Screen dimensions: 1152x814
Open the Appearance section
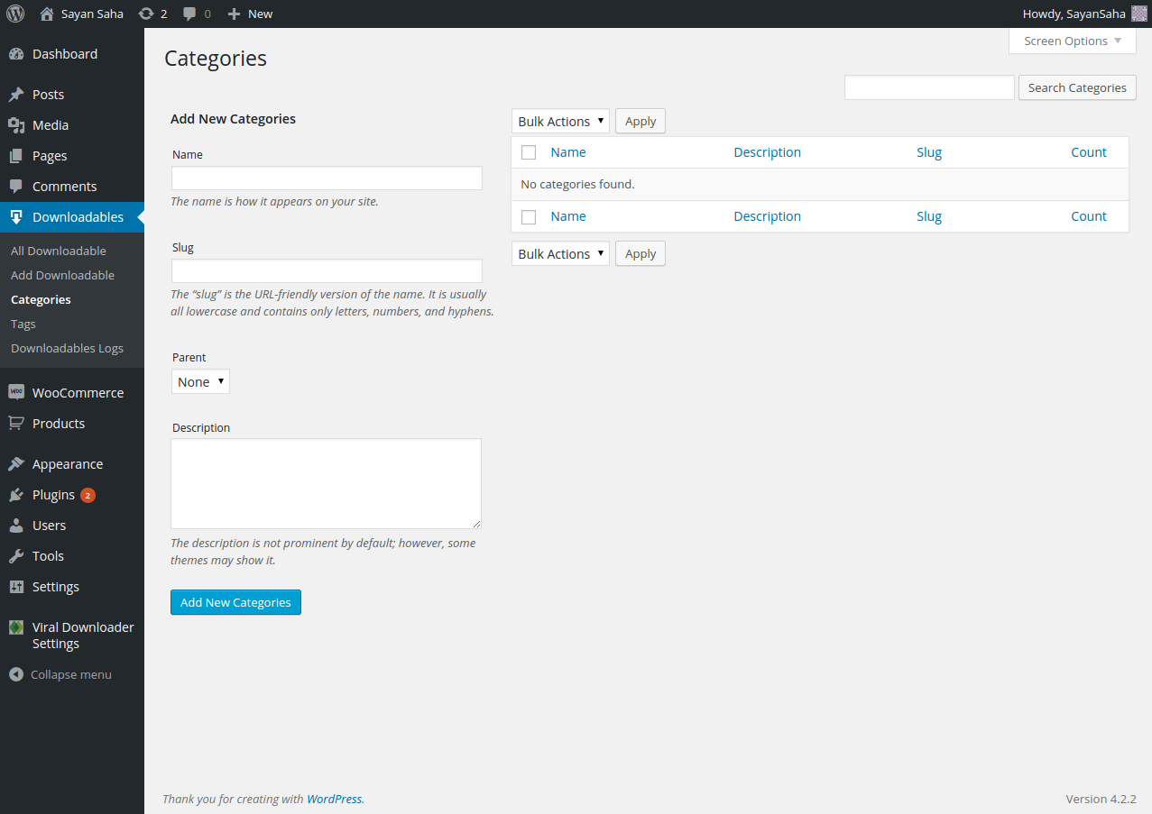click(x=68, y=463)
